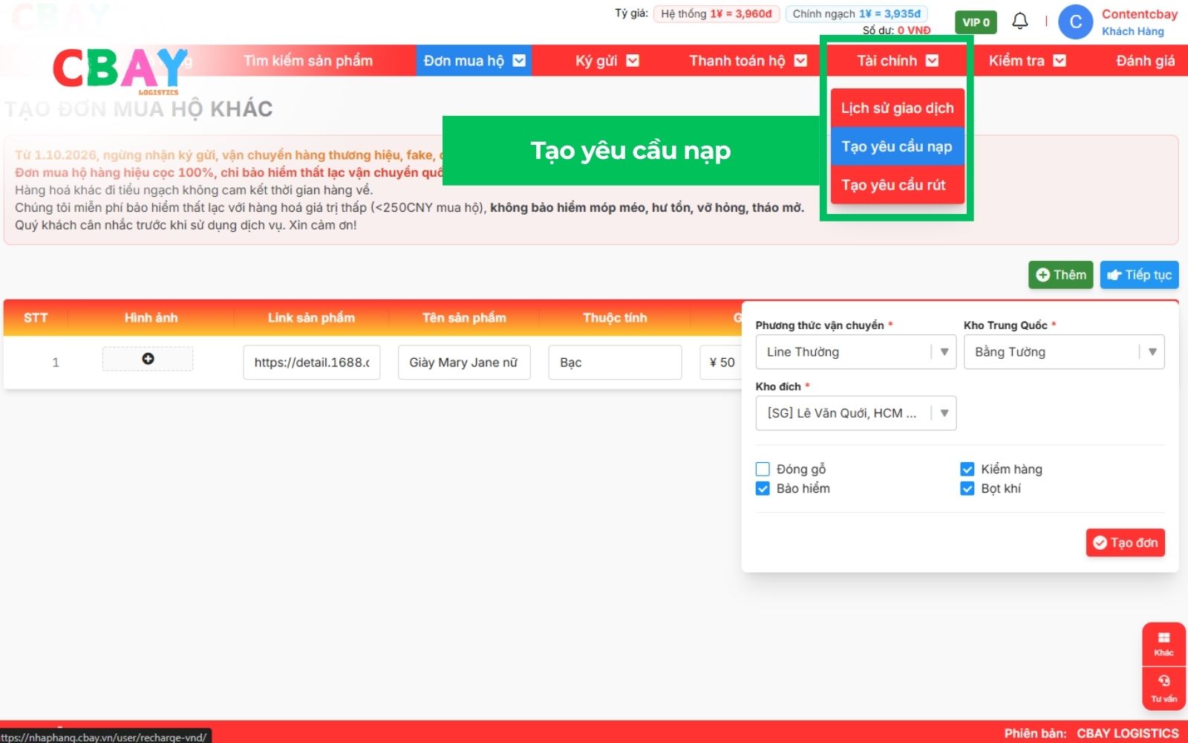Viewport: 1188px width, 743px height.
Task: Select Lịch sử giao dịch menu item
Action: [x=897, y=108]
